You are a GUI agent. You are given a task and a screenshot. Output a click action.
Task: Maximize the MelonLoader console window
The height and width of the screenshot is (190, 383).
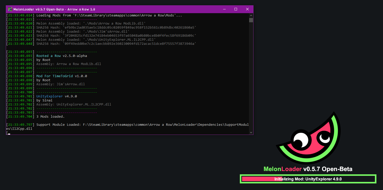coord(236,9)
